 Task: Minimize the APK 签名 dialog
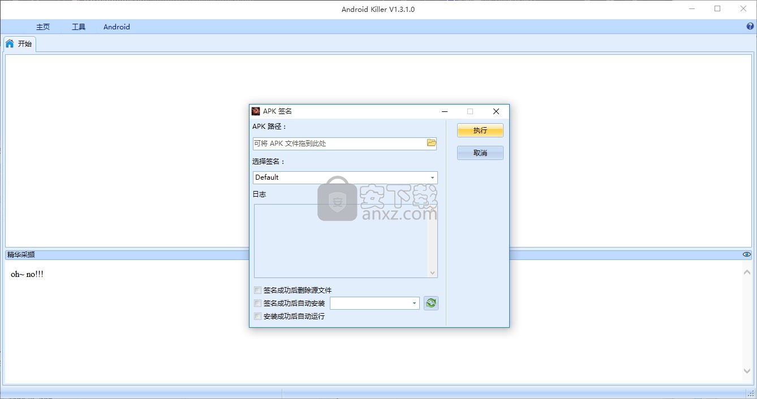coord(445,111)
